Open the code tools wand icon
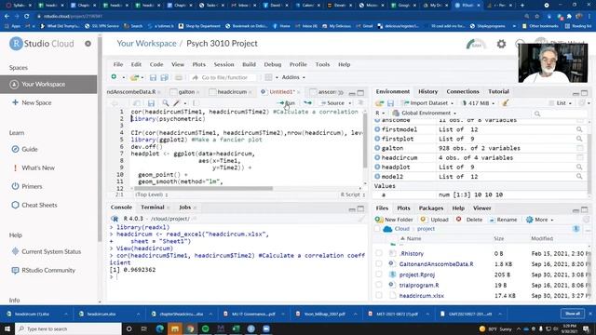596x335 pixels. coord(177,103)
